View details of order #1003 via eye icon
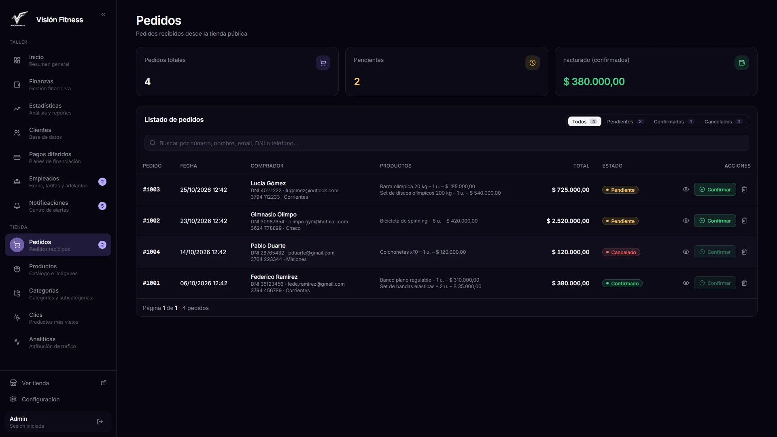Screen dimensions: 777x437 [x=686, y=189]
